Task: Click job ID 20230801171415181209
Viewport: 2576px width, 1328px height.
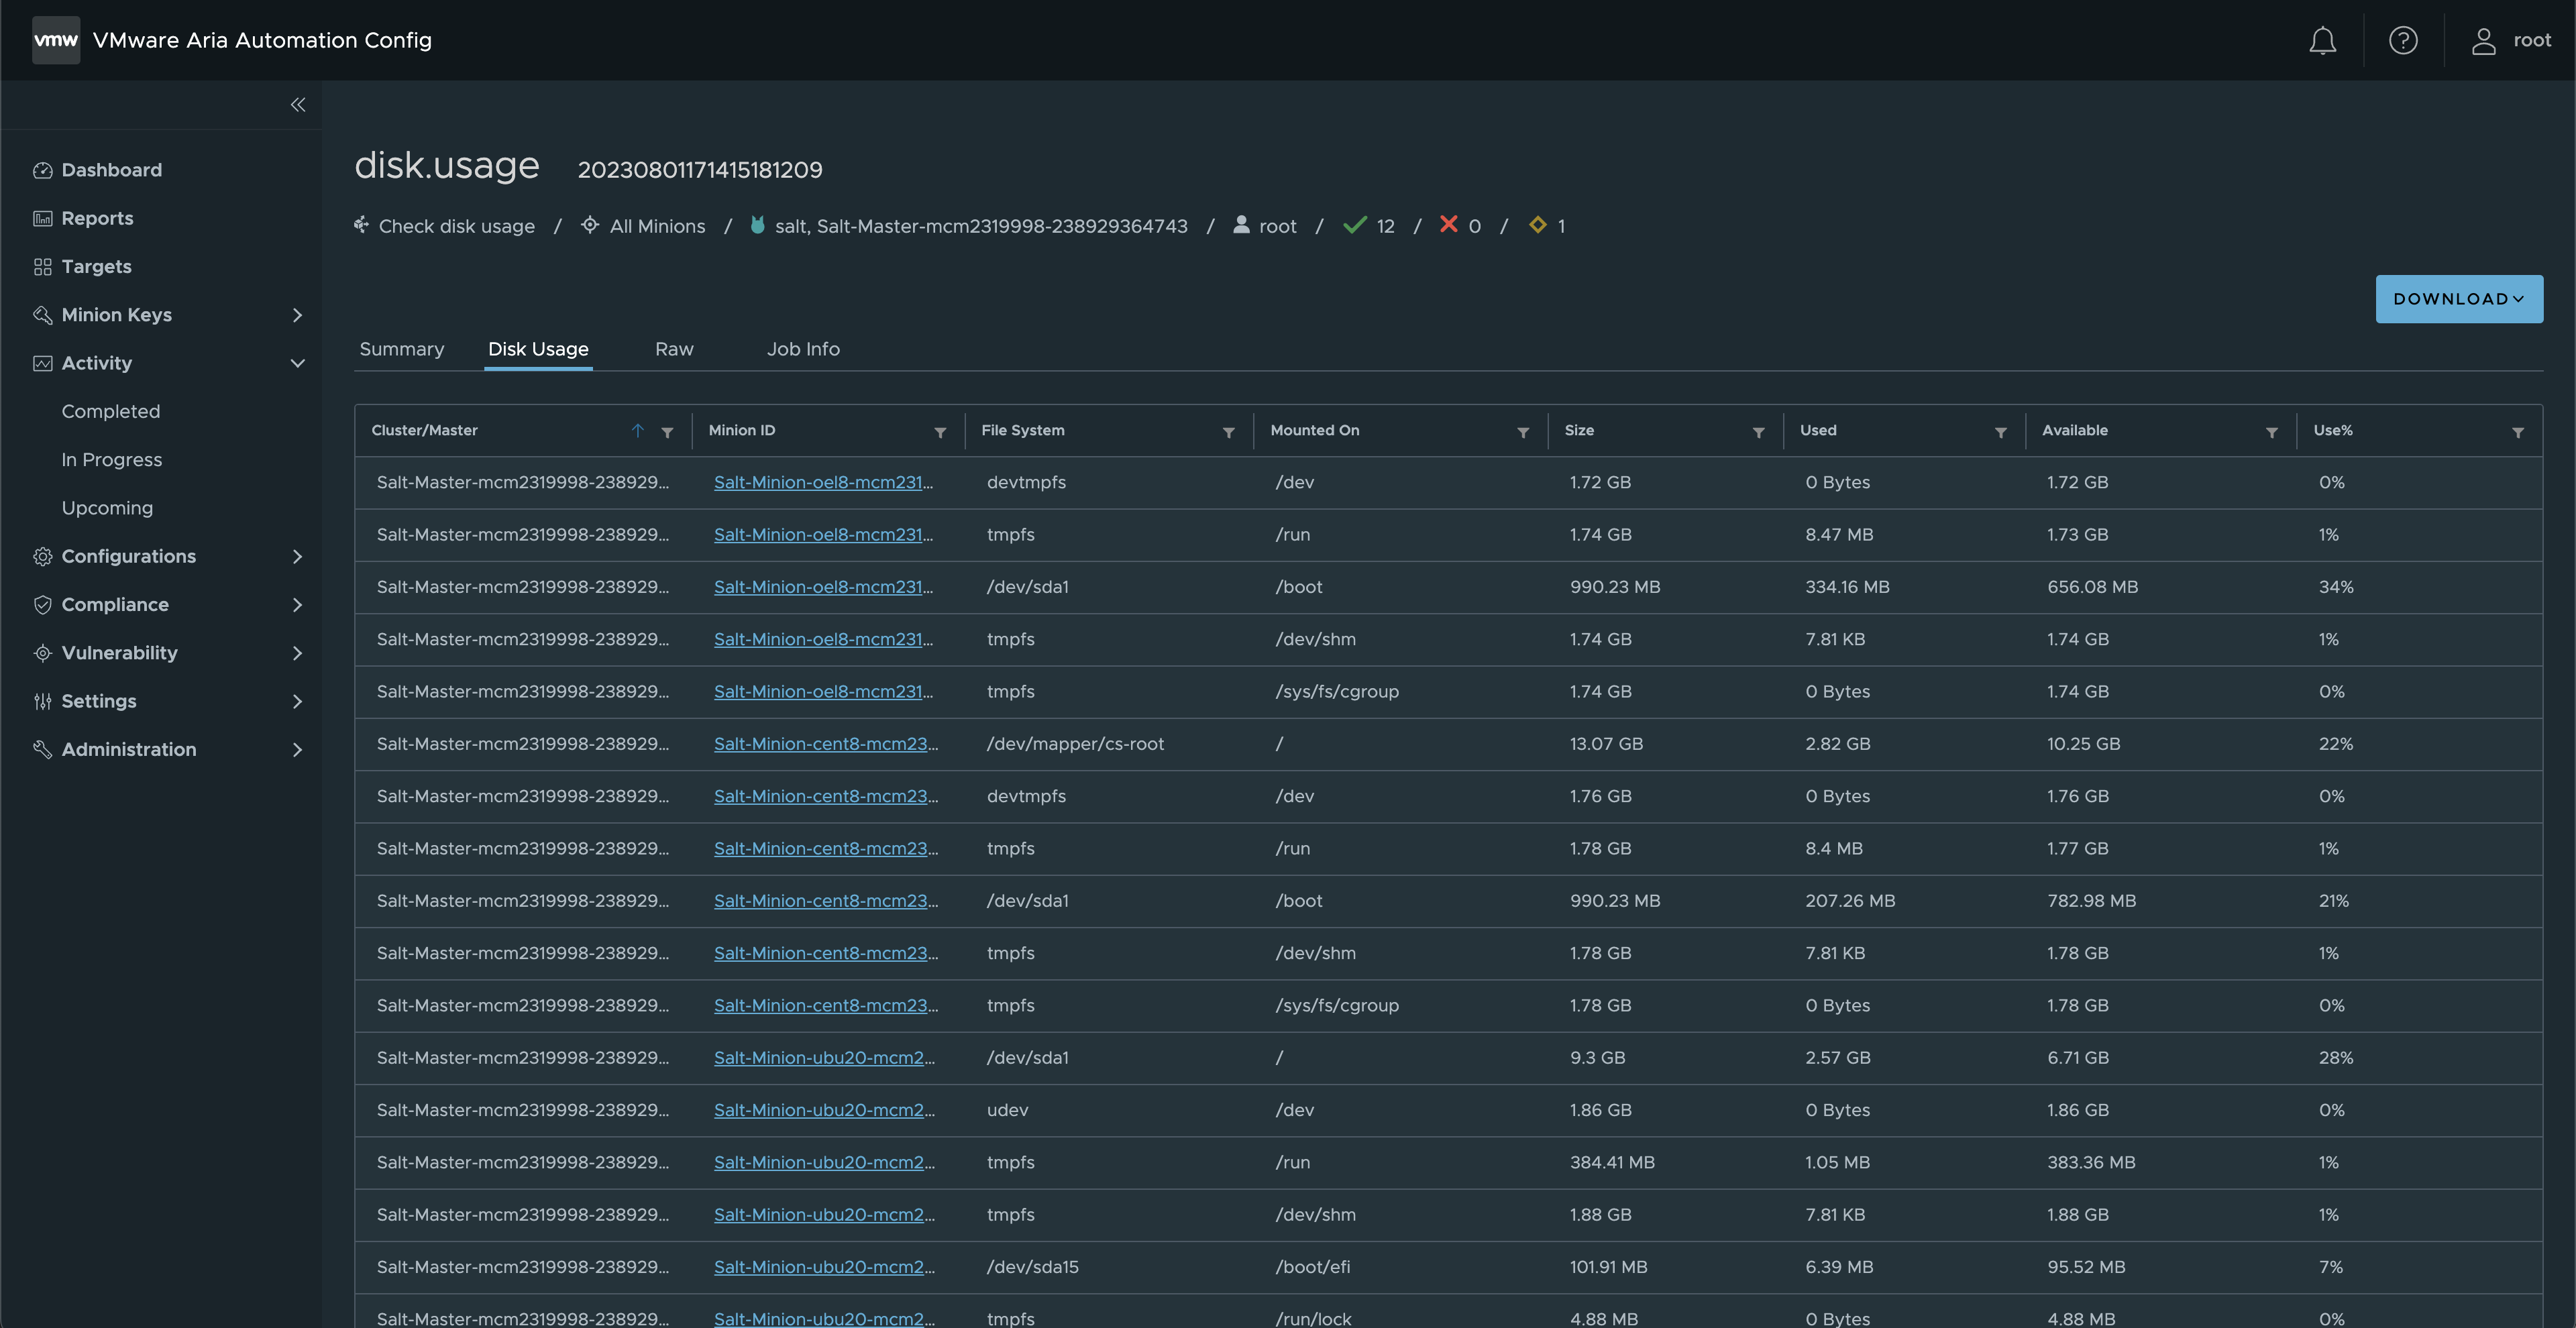Action: tap(700, 170)
